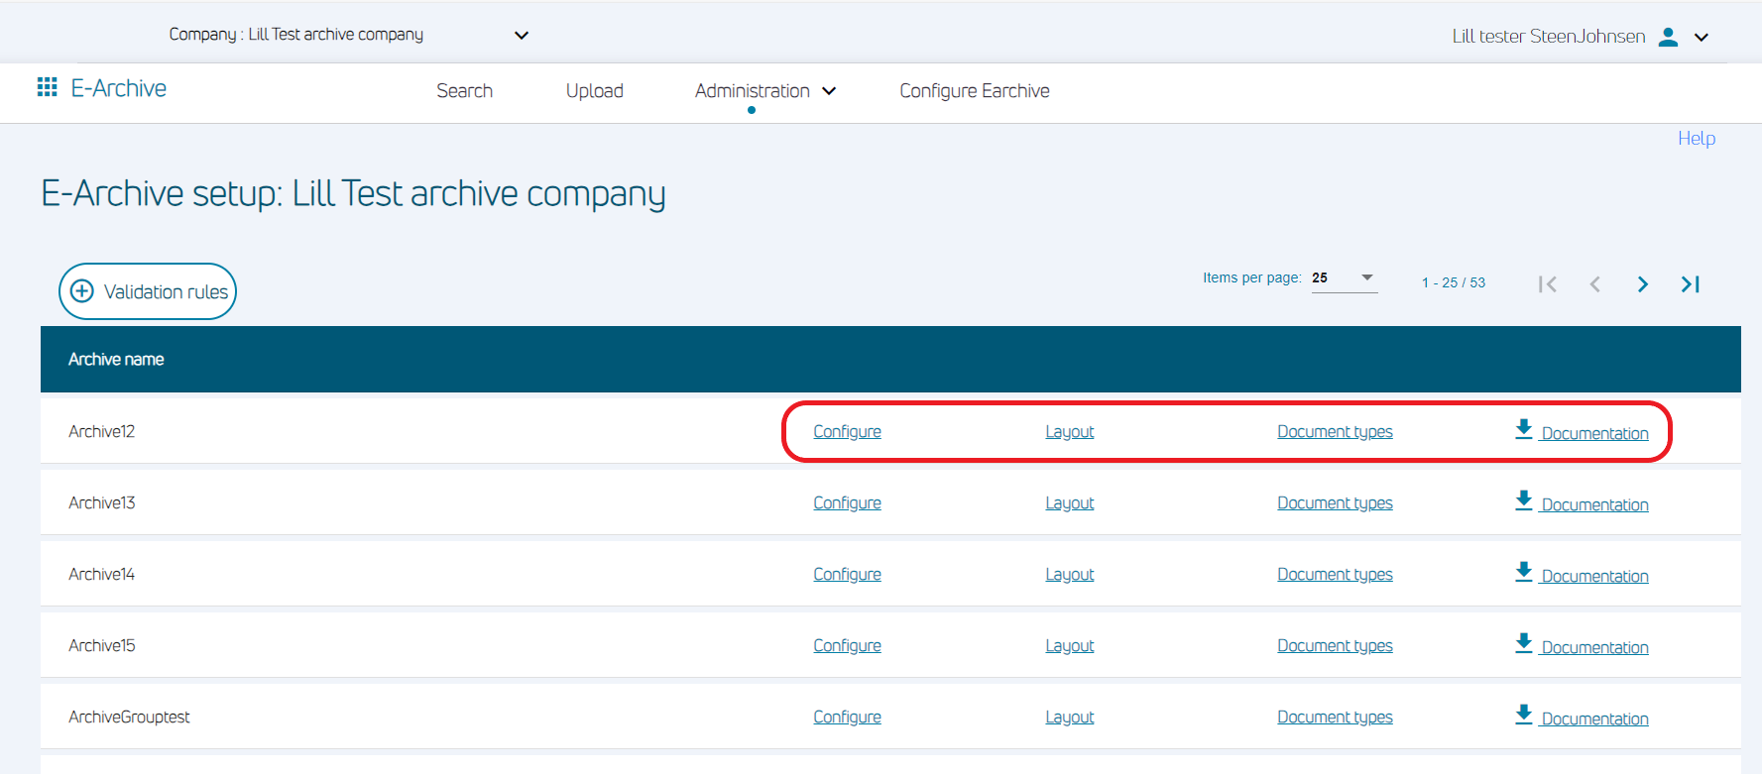Open Configure link for Archive12
The height and width of the screenshot is (774, 1762).
(847, 432)
